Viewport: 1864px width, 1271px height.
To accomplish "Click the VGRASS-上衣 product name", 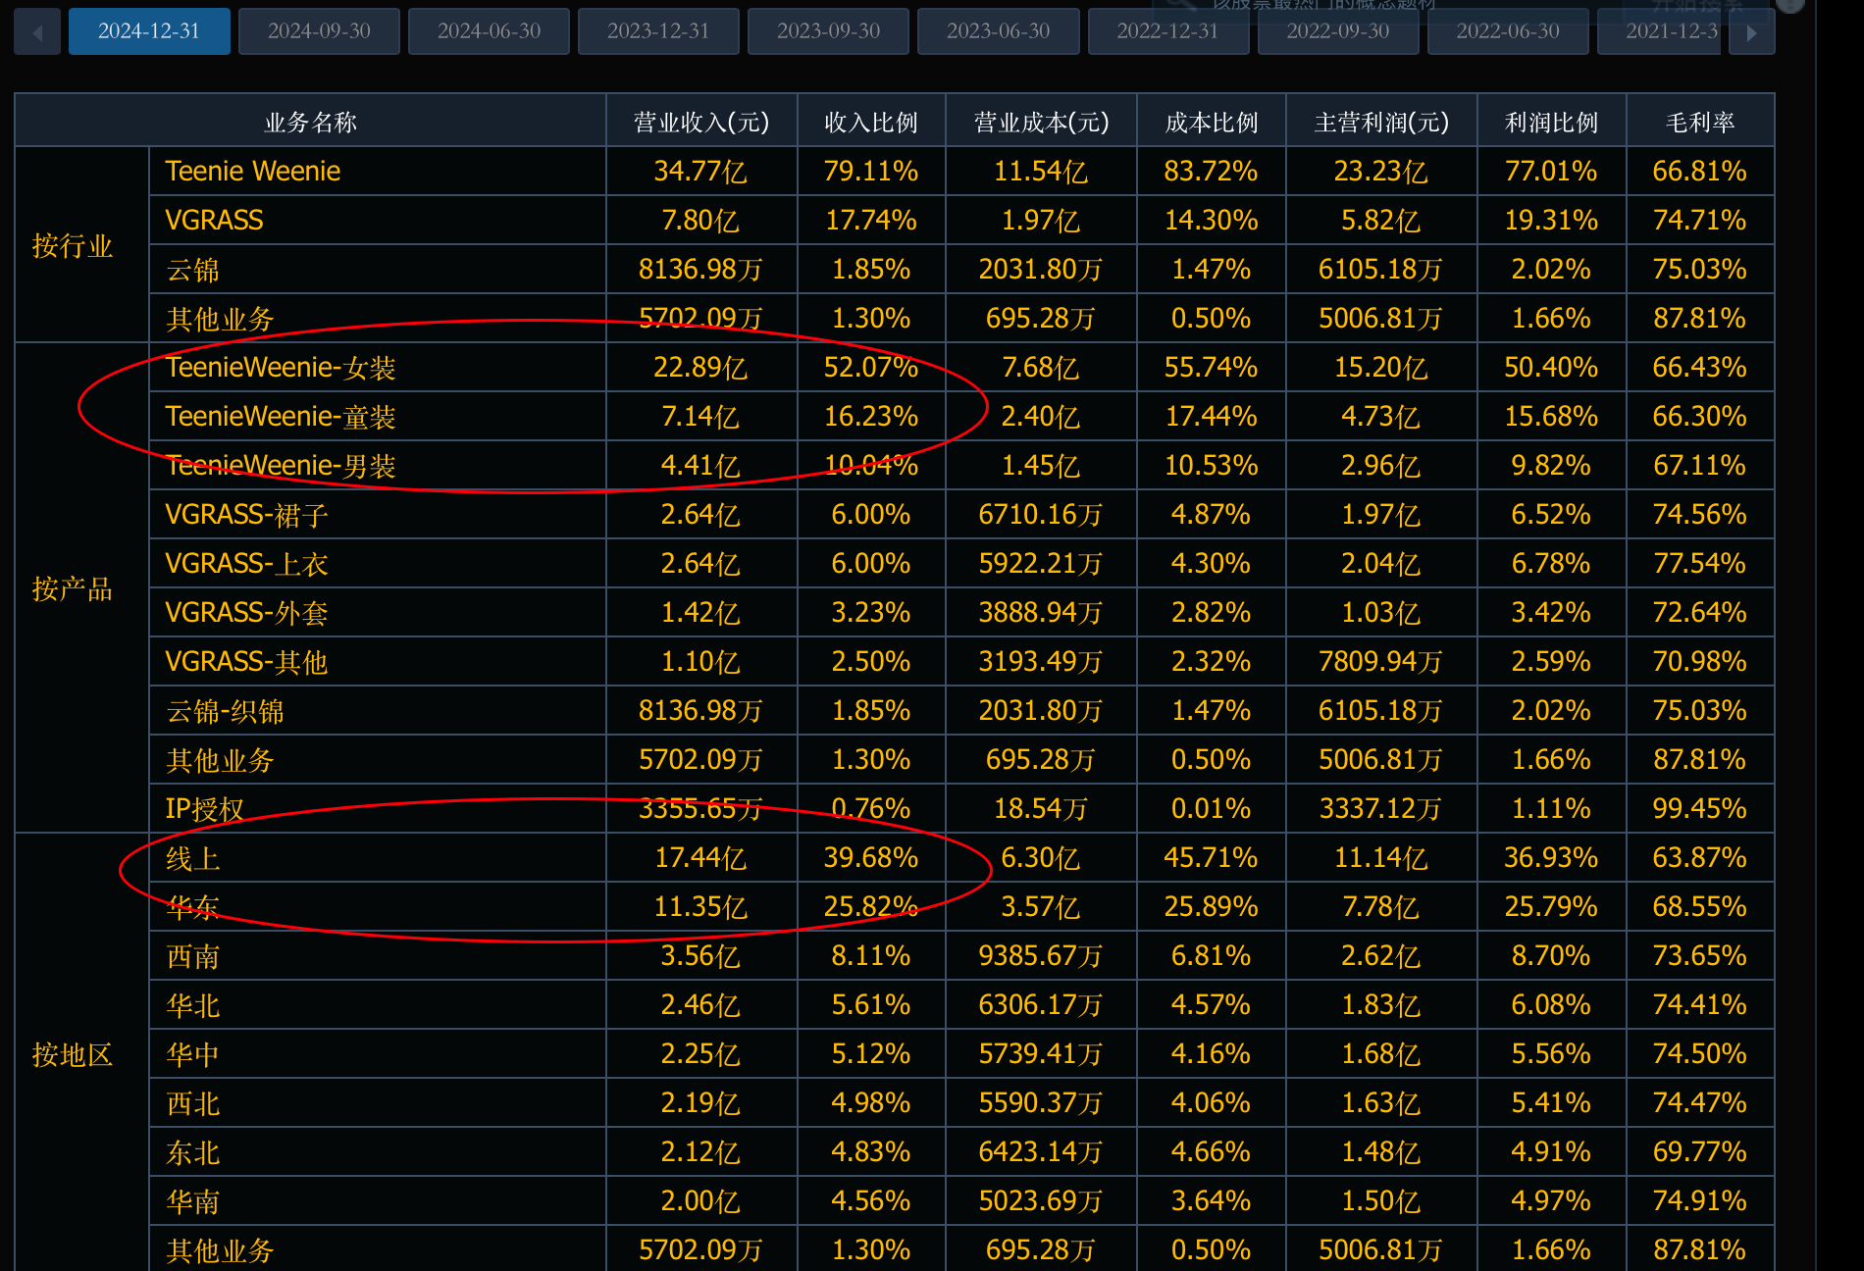I will point(246,563).
